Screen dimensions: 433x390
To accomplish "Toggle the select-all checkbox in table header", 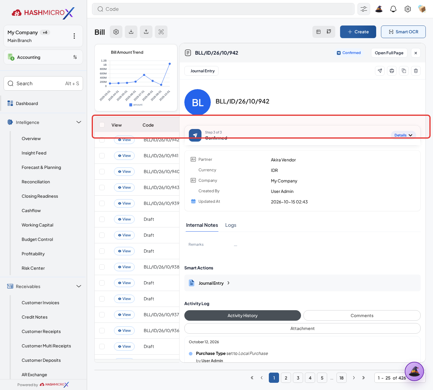I will [102, 125].
